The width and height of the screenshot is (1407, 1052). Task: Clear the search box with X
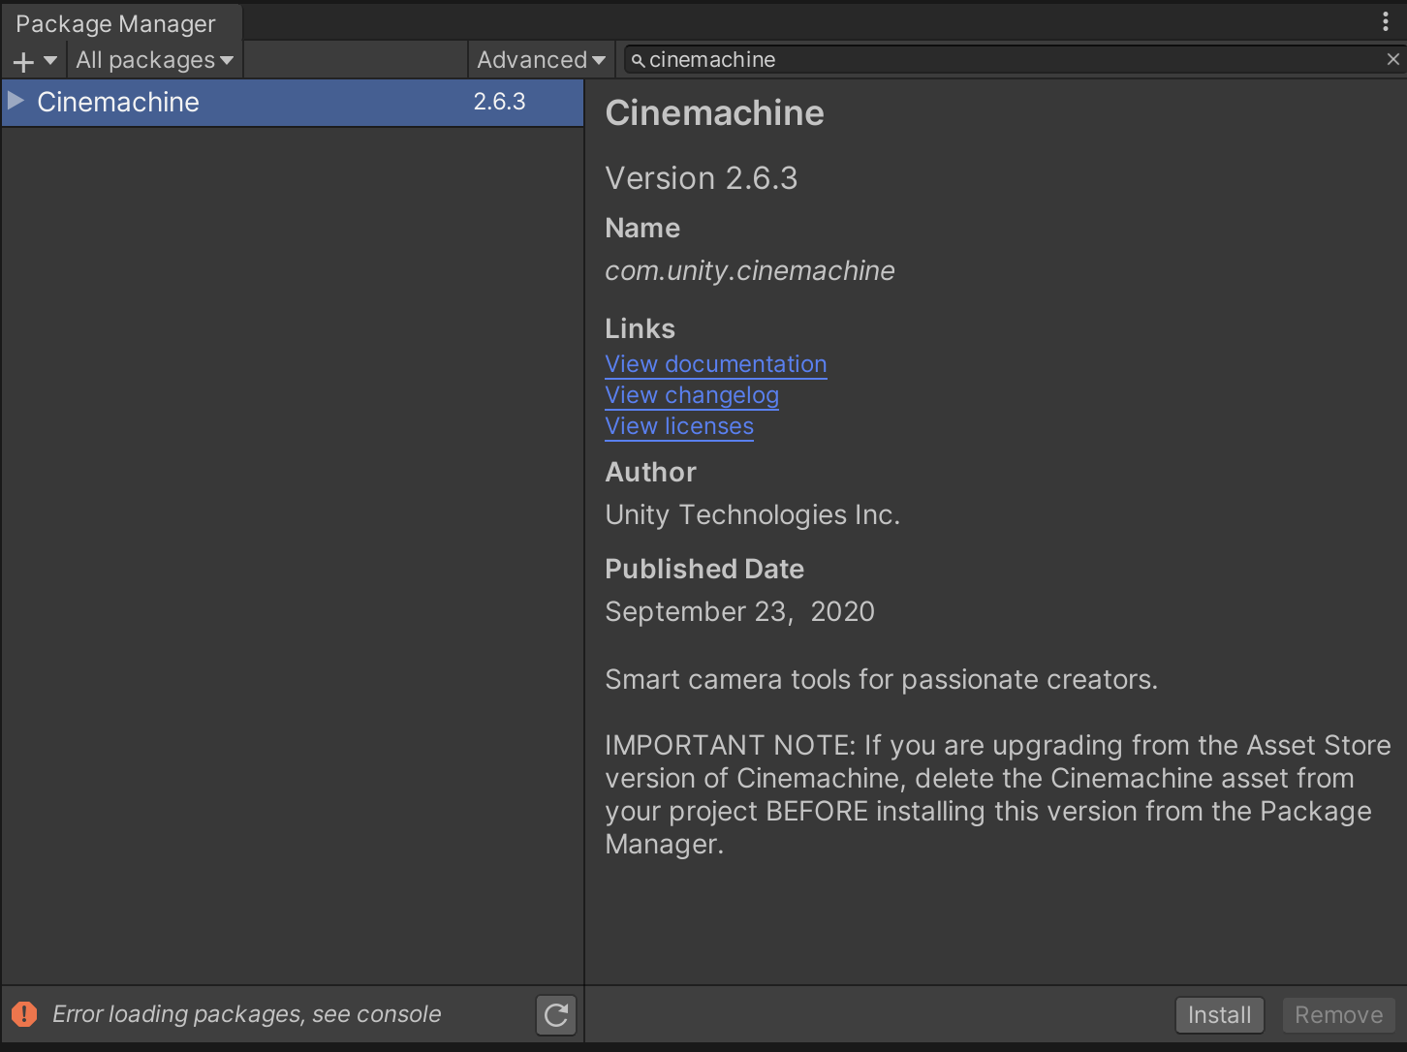pyautogui.click(x=1393, y=59)
